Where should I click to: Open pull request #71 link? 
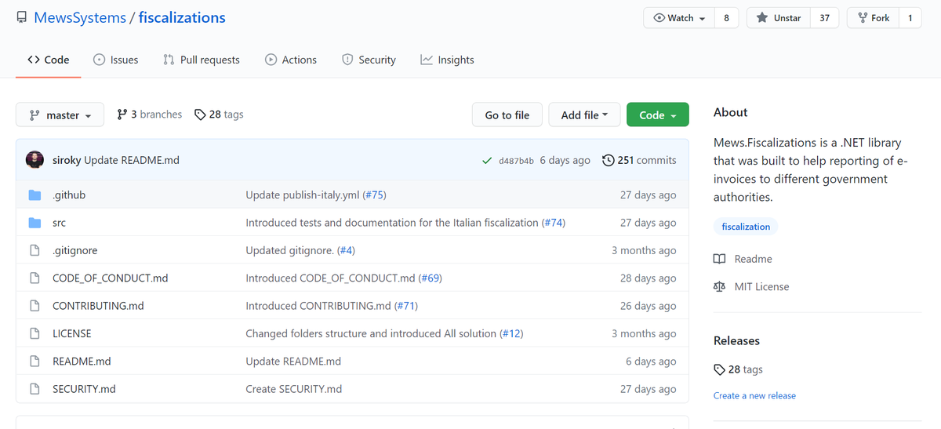[405, 306]
